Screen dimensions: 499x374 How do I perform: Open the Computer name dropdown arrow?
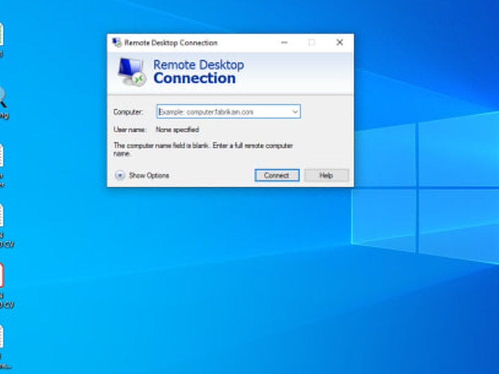click(295, 112)
